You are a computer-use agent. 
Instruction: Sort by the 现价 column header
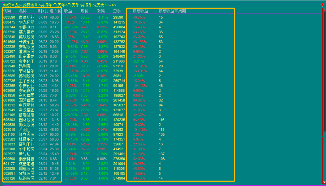click(85, 11)
